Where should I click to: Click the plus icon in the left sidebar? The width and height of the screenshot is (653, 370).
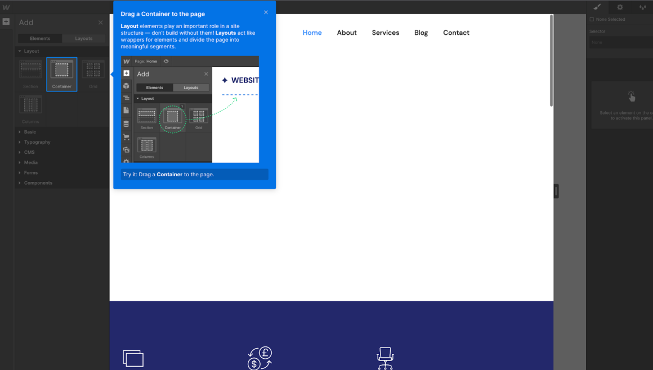[x=6, y=21]
